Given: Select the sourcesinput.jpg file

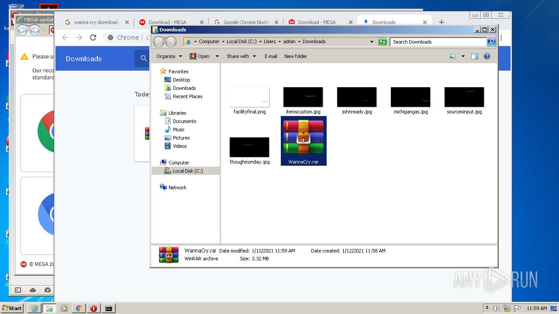Looking at the screenshot, I should [464, 101].
